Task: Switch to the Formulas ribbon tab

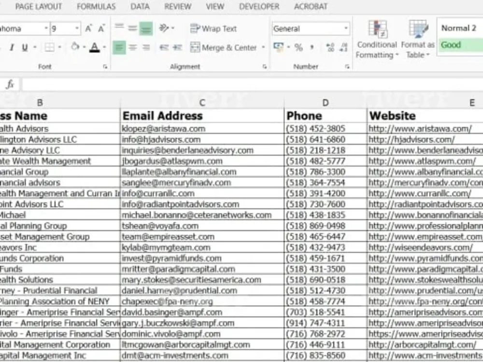Action: (x=96, y=7)
